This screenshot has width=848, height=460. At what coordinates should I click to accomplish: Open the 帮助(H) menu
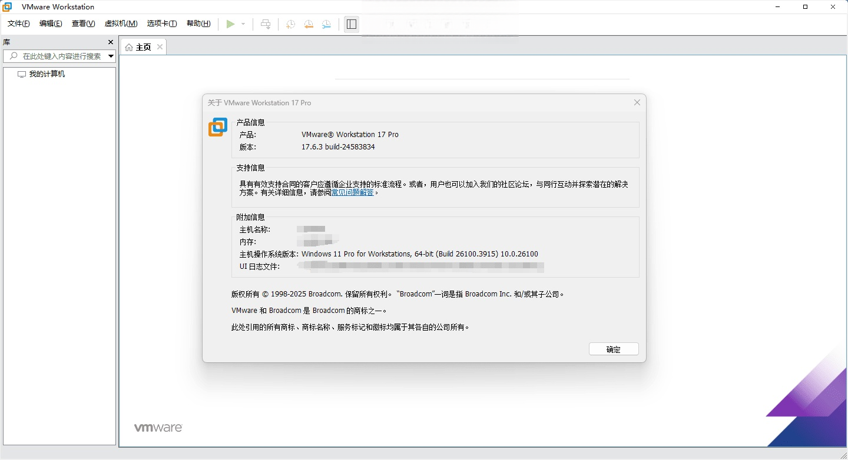click(x=198, y=24)
